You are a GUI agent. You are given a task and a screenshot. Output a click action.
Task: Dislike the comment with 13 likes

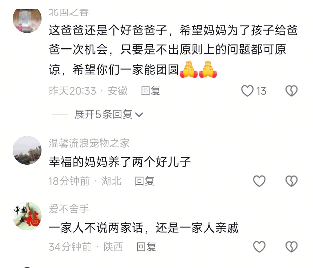pyautogui.click(x=292, y=91)
